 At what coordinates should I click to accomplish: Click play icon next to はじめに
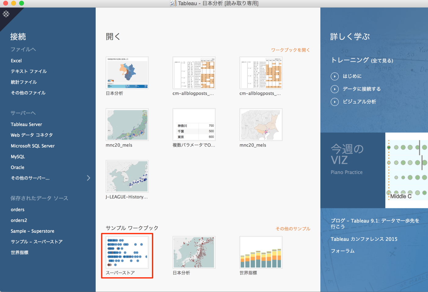pyautogui.click(x=335, y=76)
